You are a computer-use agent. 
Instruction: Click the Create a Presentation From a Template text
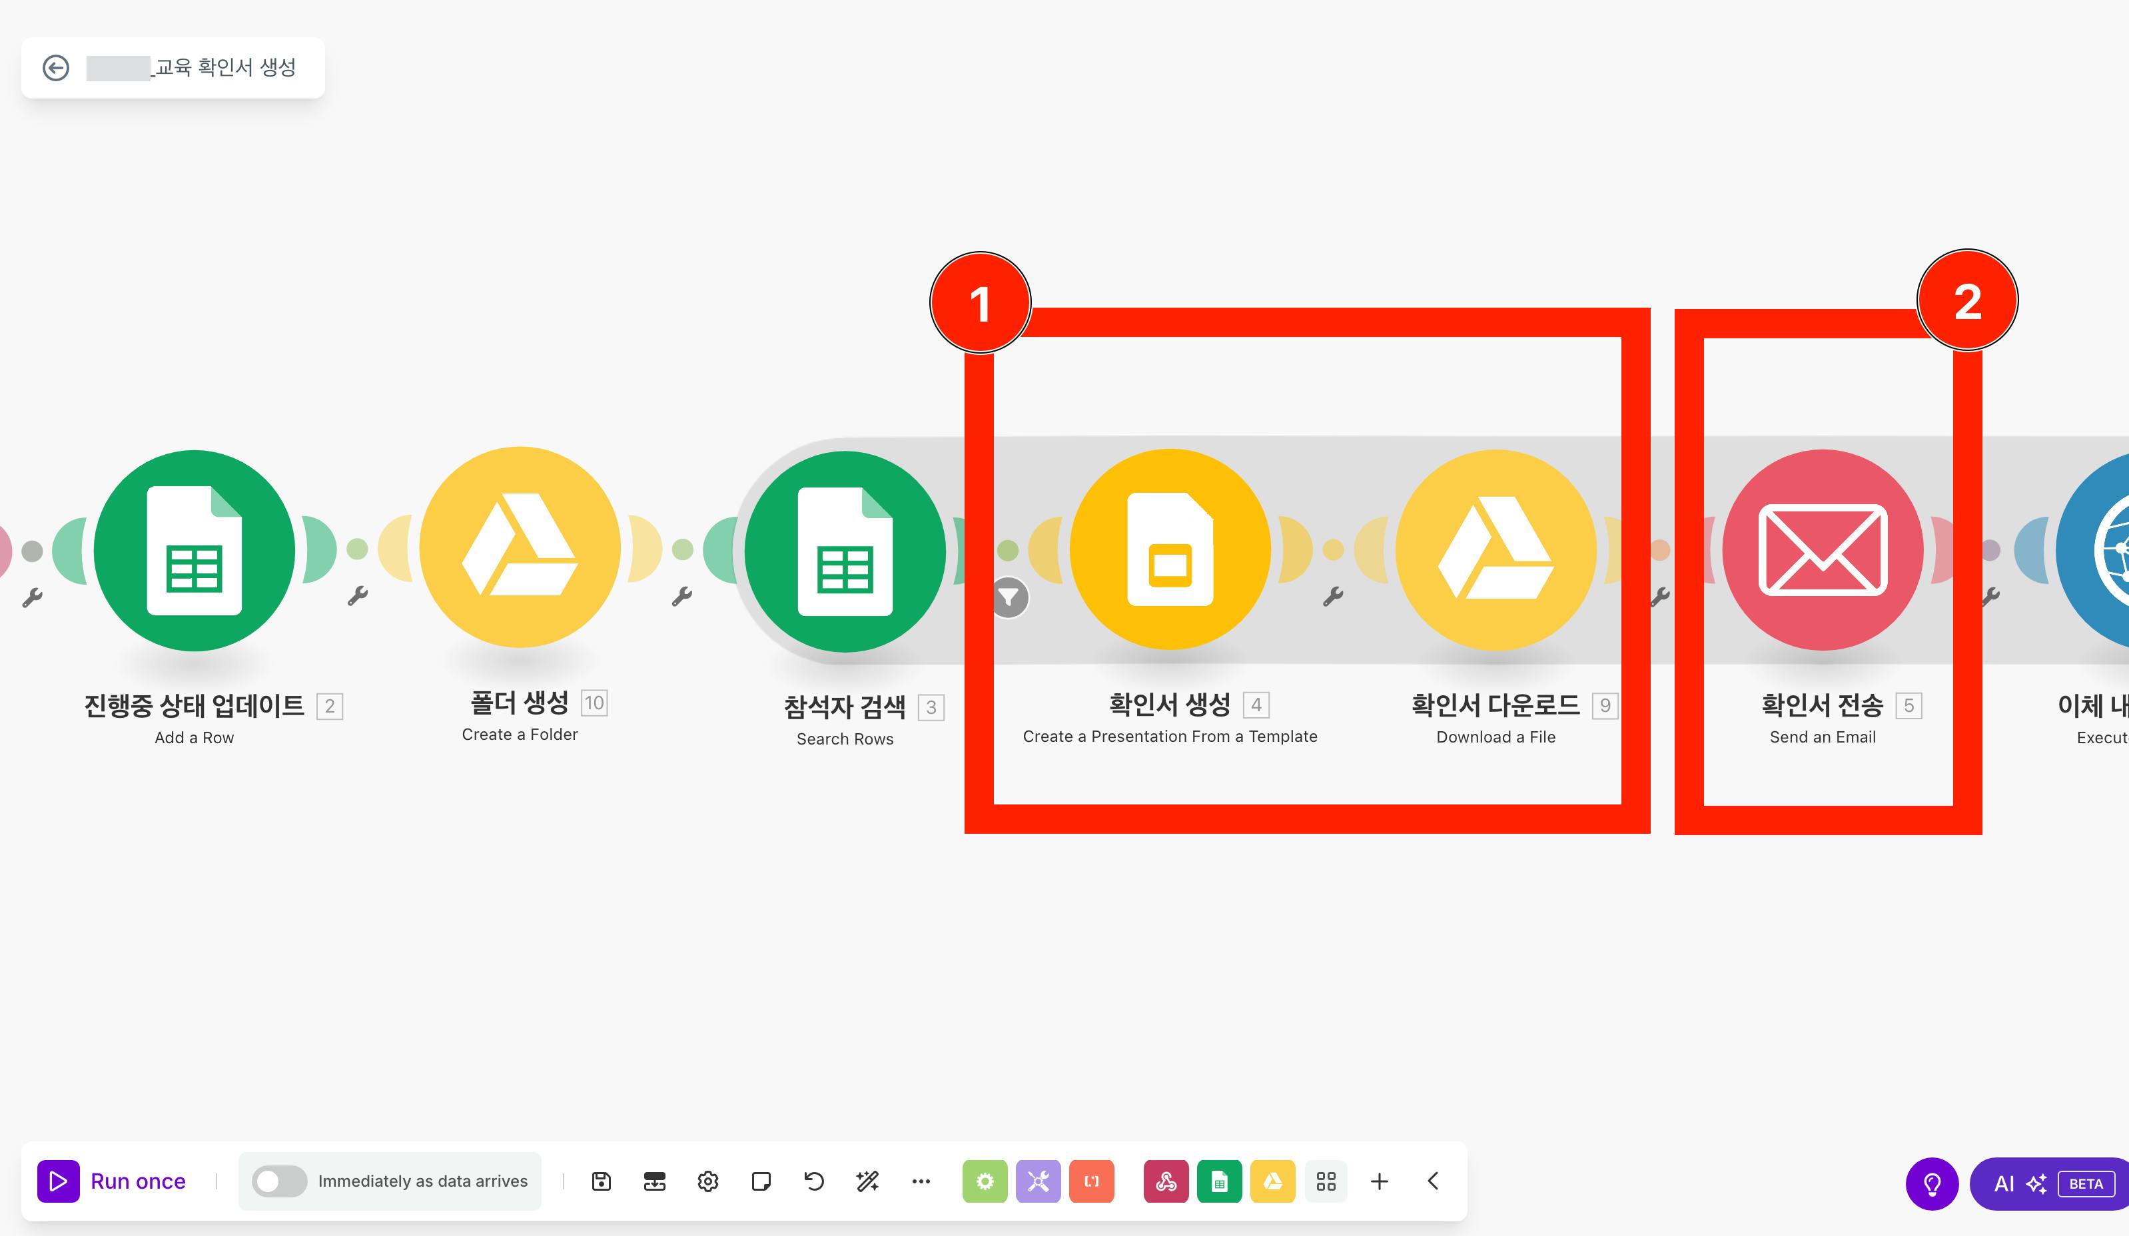(1170, 737)
